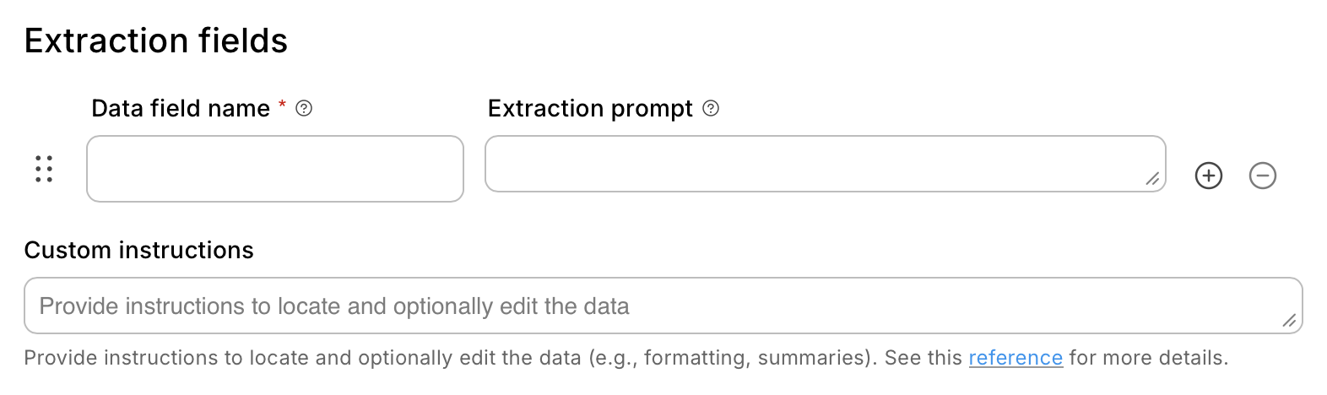Click the 'See this' text before reference
Image resolution: width=1327 pixels, height=395 pixels.
(x=923, y=358)
